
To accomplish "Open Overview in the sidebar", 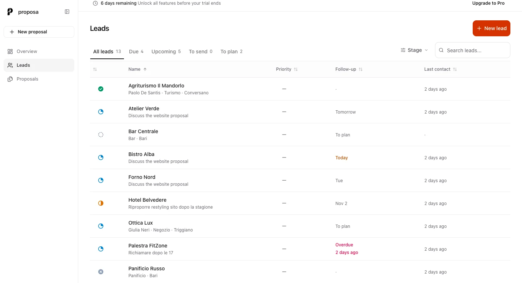I will 39,52.
